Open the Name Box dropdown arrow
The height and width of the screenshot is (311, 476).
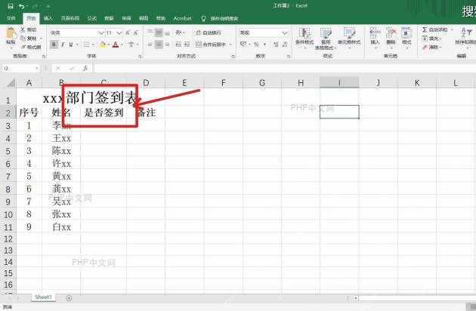[x=37, y=68]
